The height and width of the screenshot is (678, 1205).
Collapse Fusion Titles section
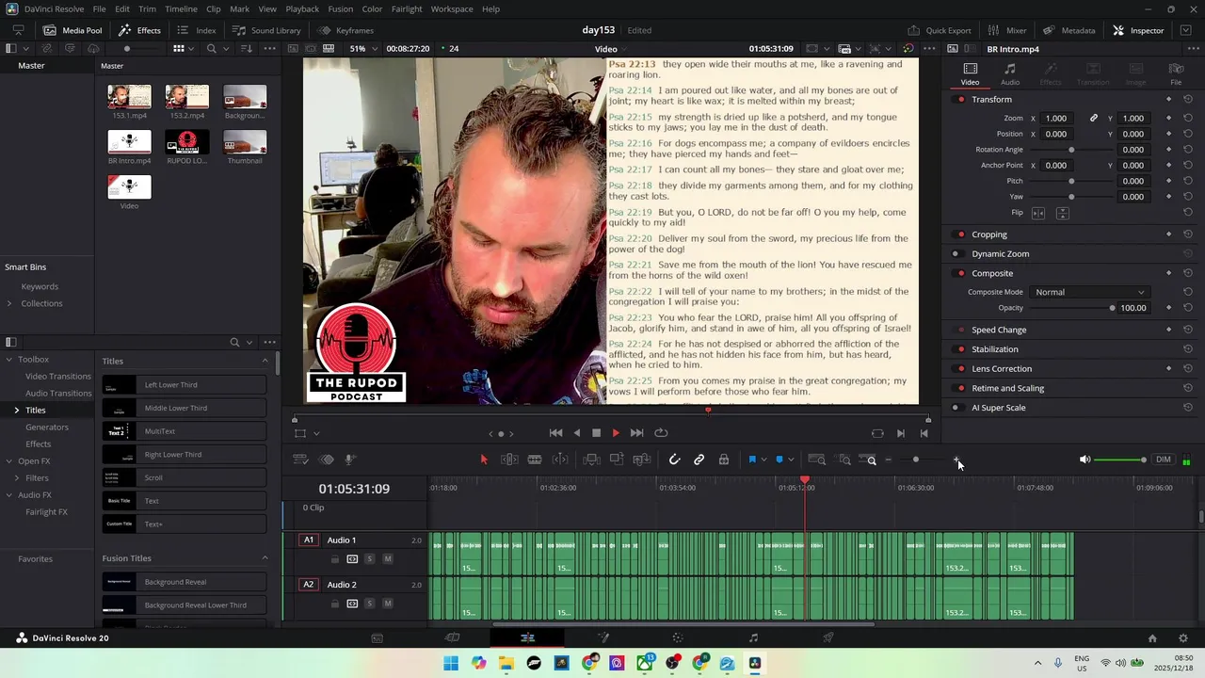pyautogui.click(x=265, y=558)
